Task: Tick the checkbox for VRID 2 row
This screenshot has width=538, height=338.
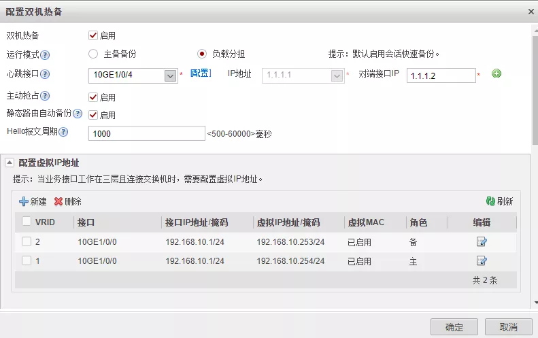Action: [x=26, y=241]
